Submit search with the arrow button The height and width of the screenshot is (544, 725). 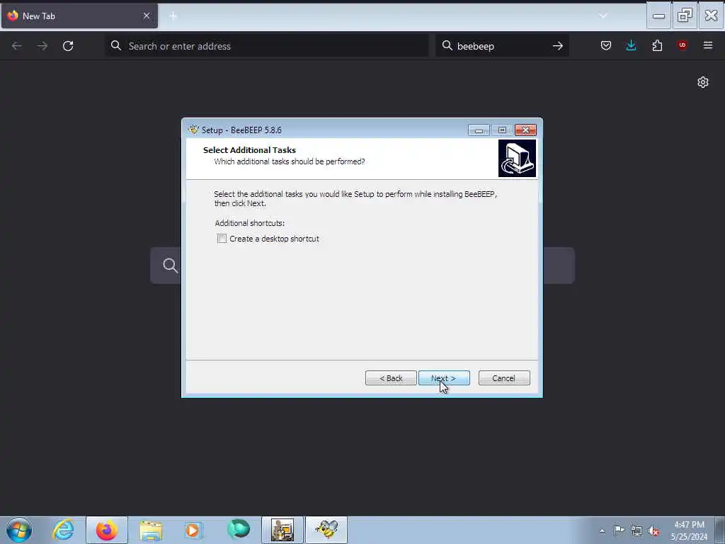[x=558, y=46]
